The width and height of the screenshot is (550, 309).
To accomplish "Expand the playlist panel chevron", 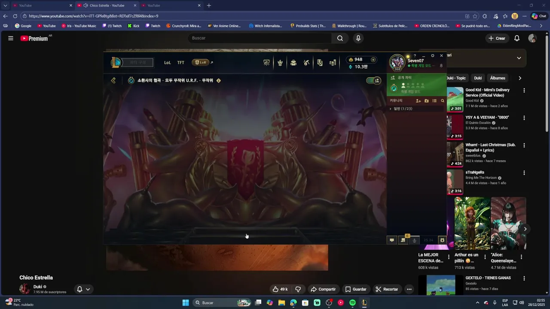I will pyautogui.click(x=519, y=58).
